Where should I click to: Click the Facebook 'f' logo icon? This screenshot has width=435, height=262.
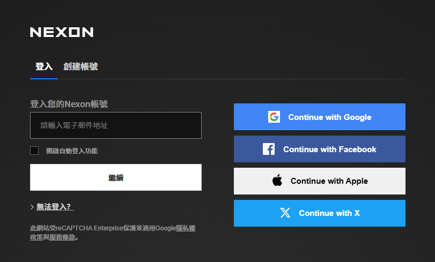coord(269,149)
